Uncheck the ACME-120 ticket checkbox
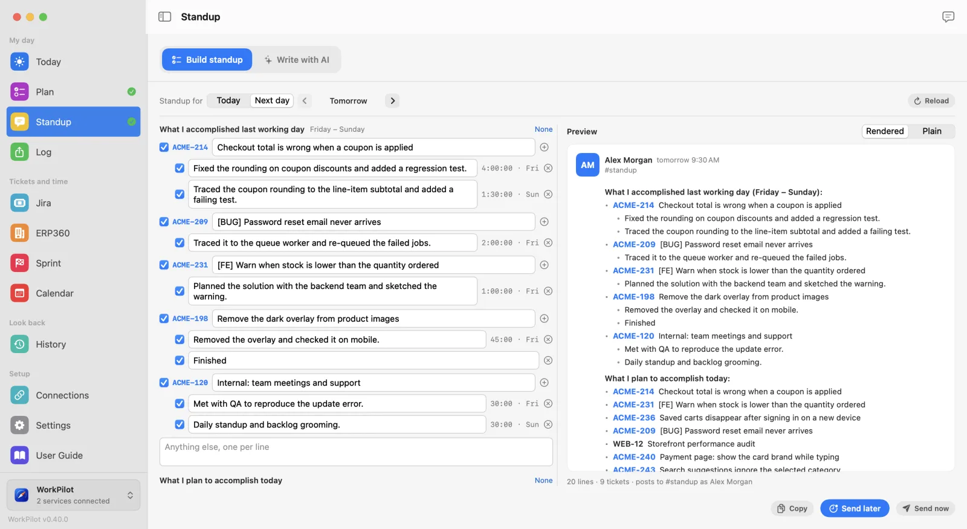967x529 pixels. pyautogui.click(x=164, y=383)
